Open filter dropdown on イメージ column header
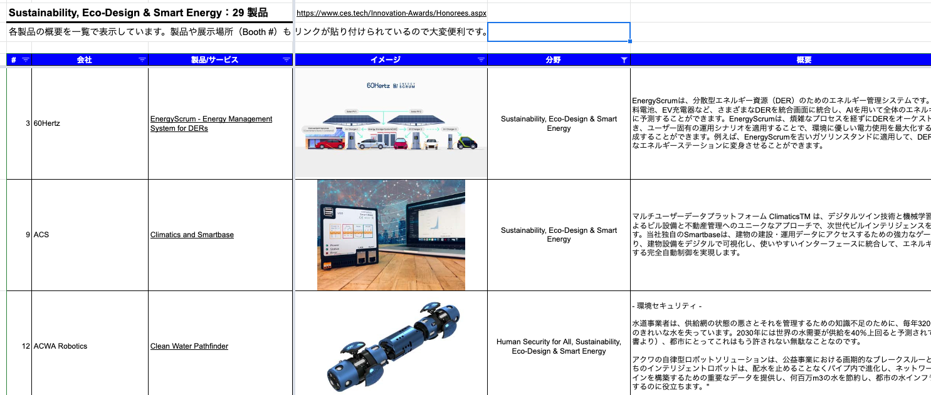 click(481, 60)
